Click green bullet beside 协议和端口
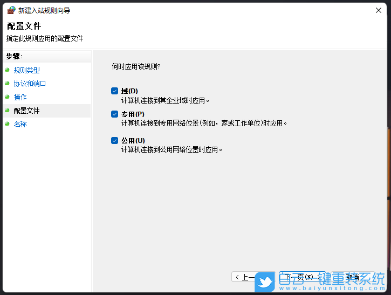Image resolution: width=391 pixels, height=295 pixels. point(7,83)
